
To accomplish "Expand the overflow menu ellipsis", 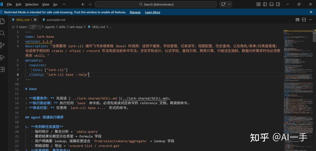I will click(x=64, y=4).
